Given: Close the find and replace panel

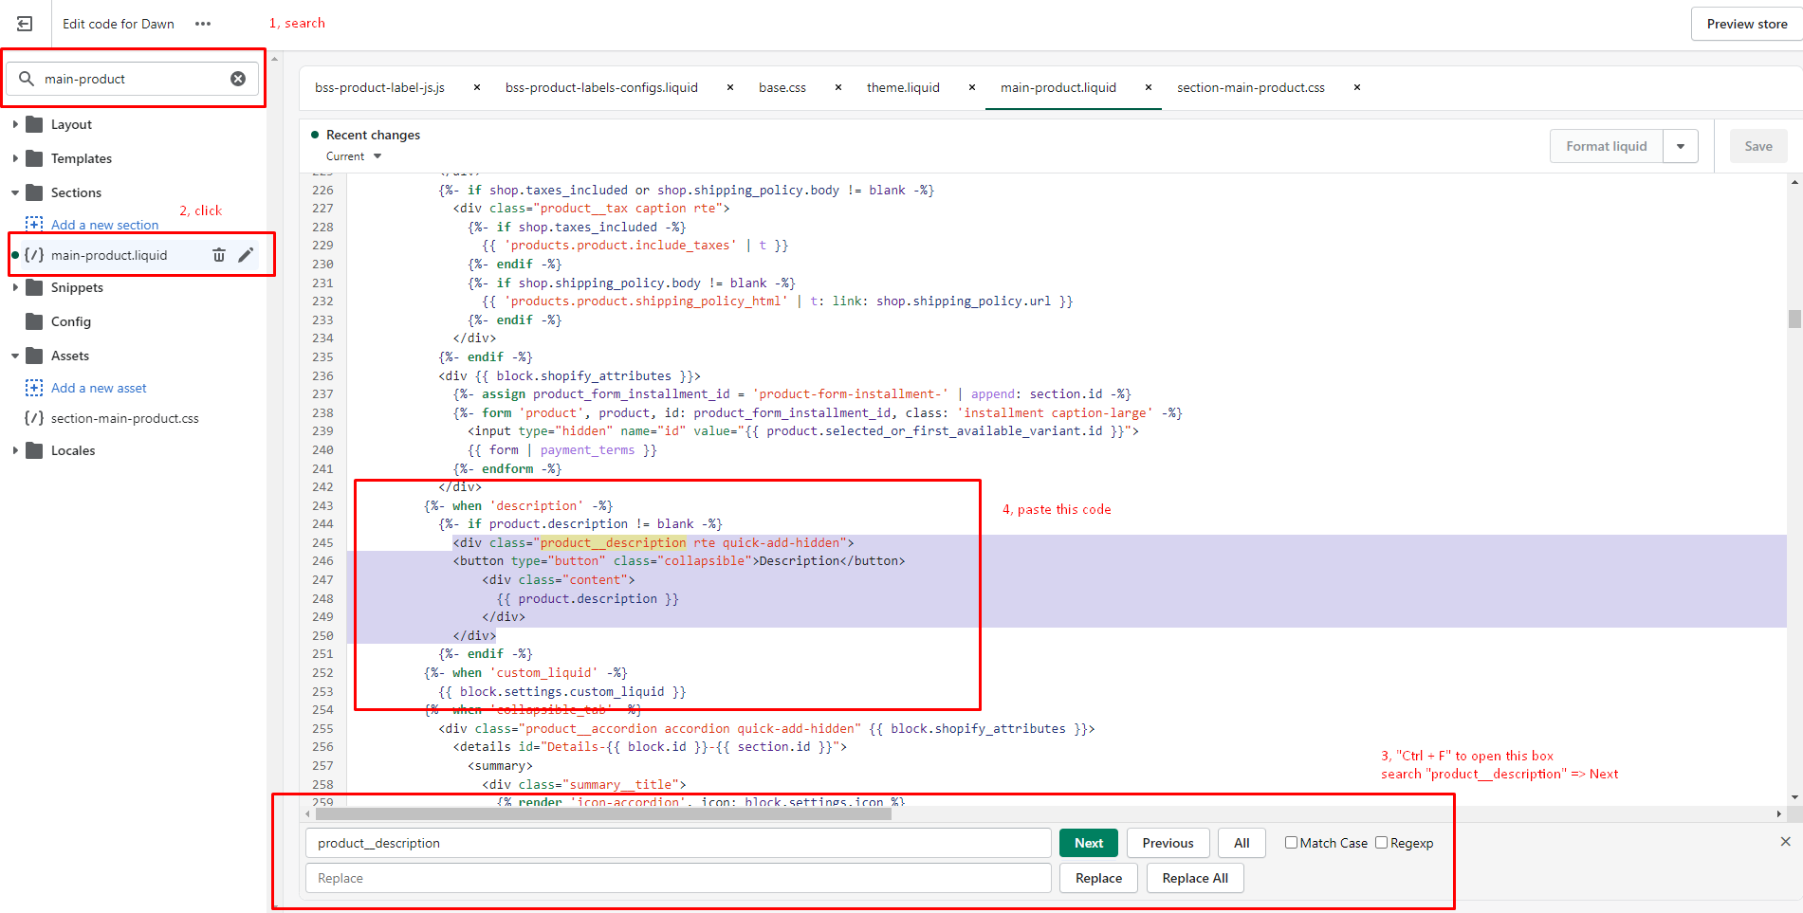Looking at the screenshot, I should tap(1785, 842).
